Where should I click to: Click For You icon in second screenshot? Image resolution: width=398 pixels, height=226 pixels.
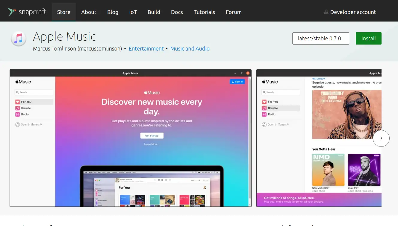coord(264,102)
